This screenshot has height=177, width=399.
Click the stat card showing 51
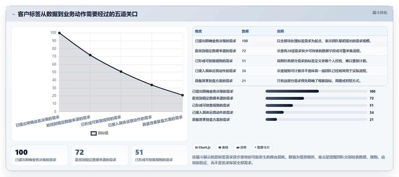tap(160, 155)
